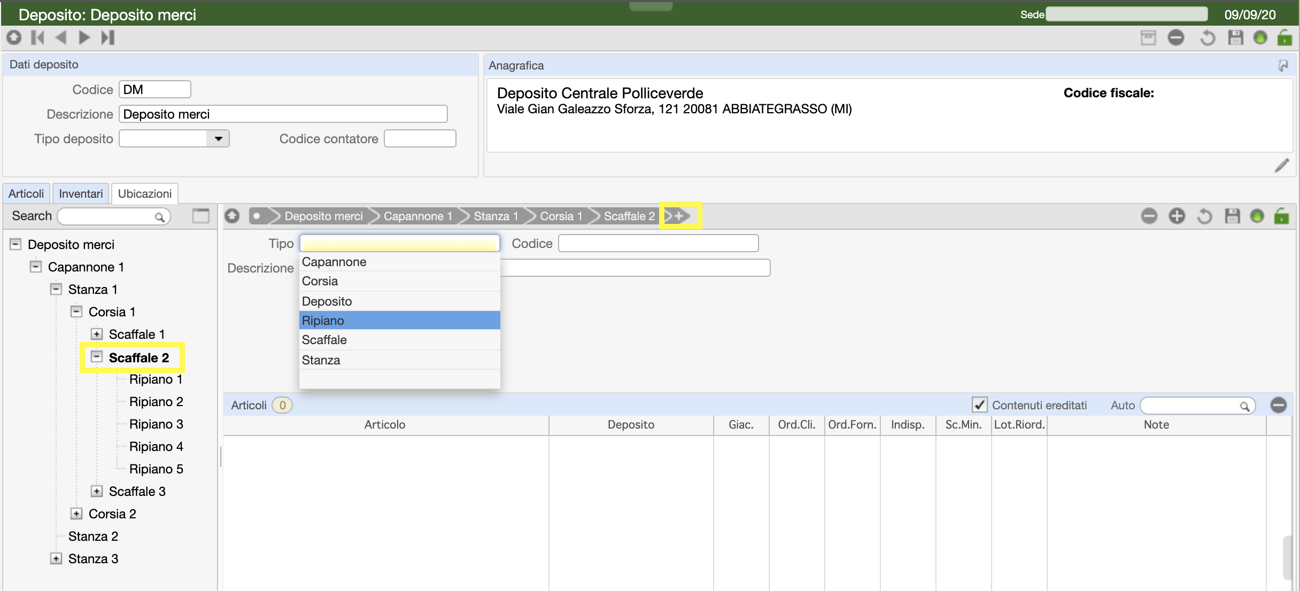Click the Tipo combo box field
Image resolution: width=1300 pixels, height=591 pixels.
(400, 244)
